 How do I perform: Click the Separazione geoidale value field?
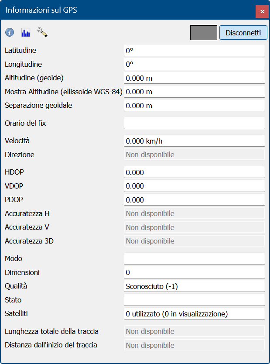(x=195, y=106)
